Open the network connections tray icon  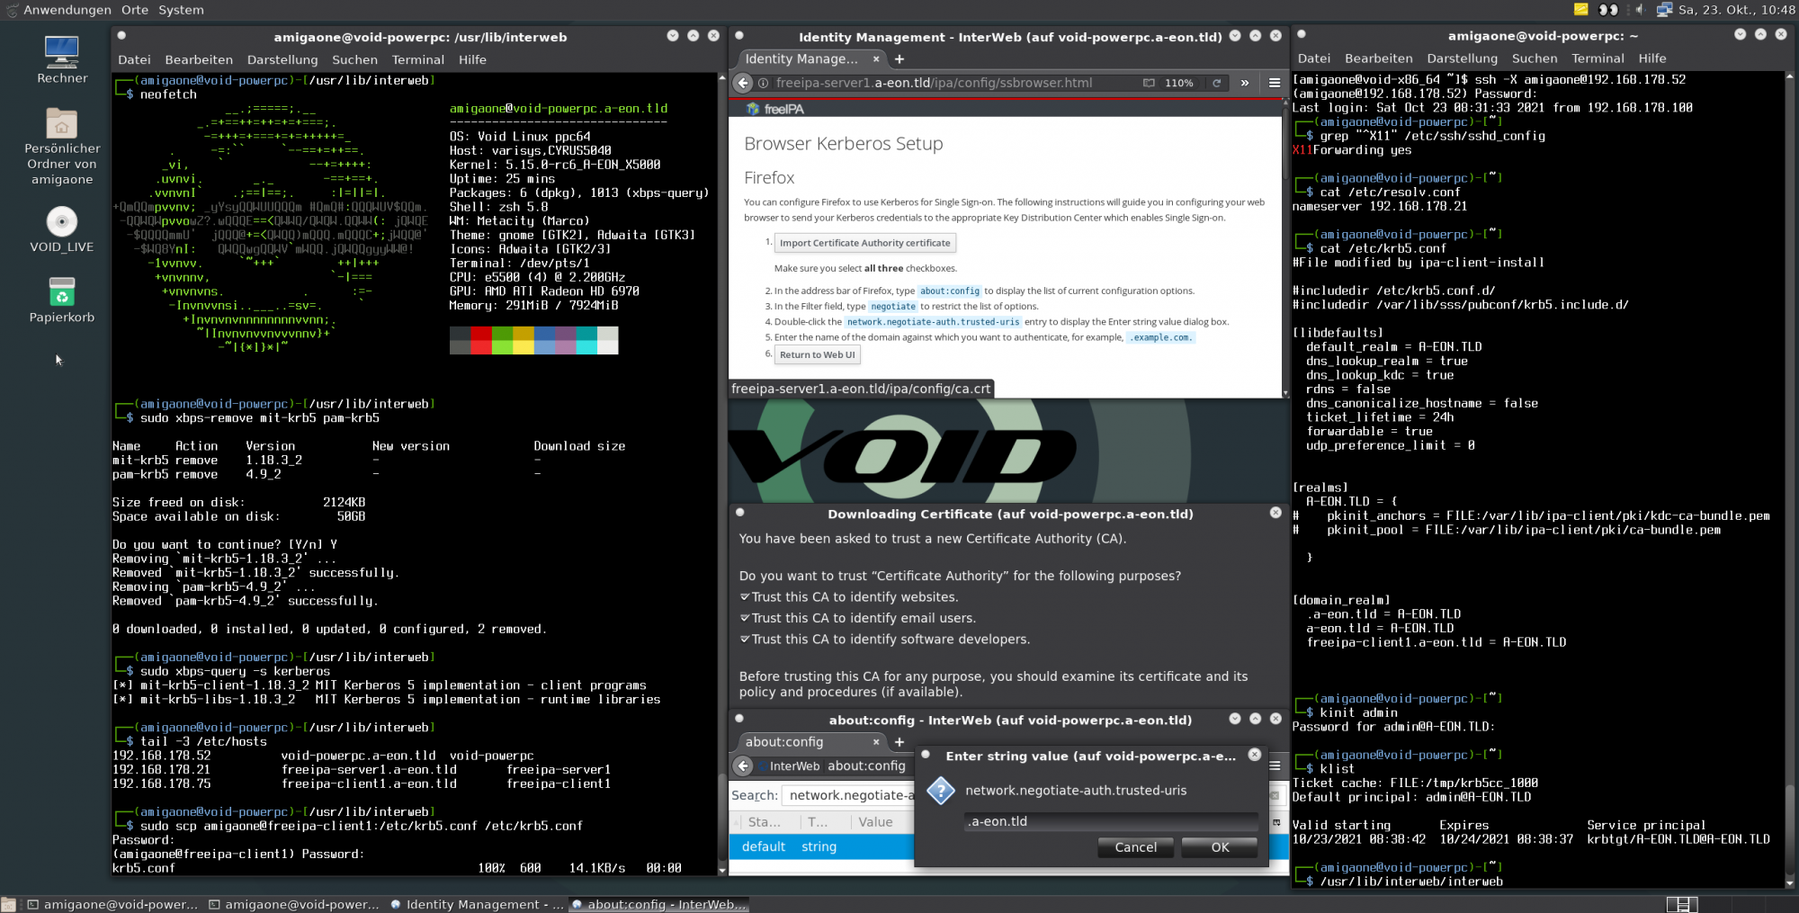coord(1664,10)
